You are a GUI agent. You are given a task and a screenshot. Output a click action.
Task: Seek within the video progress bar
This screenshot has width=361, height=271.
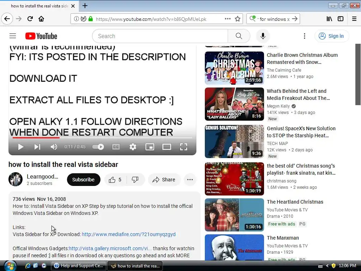(102, 138)
